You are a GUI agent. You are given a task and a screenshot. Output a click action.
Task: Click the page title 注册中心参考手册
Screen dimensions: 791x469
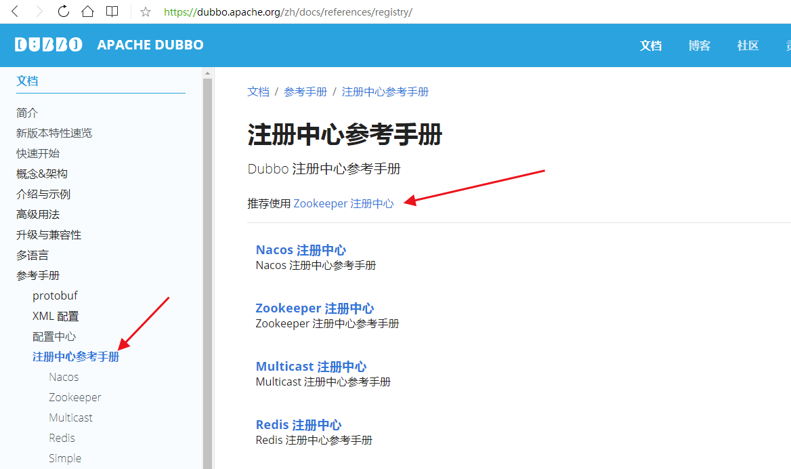point(345,136)
